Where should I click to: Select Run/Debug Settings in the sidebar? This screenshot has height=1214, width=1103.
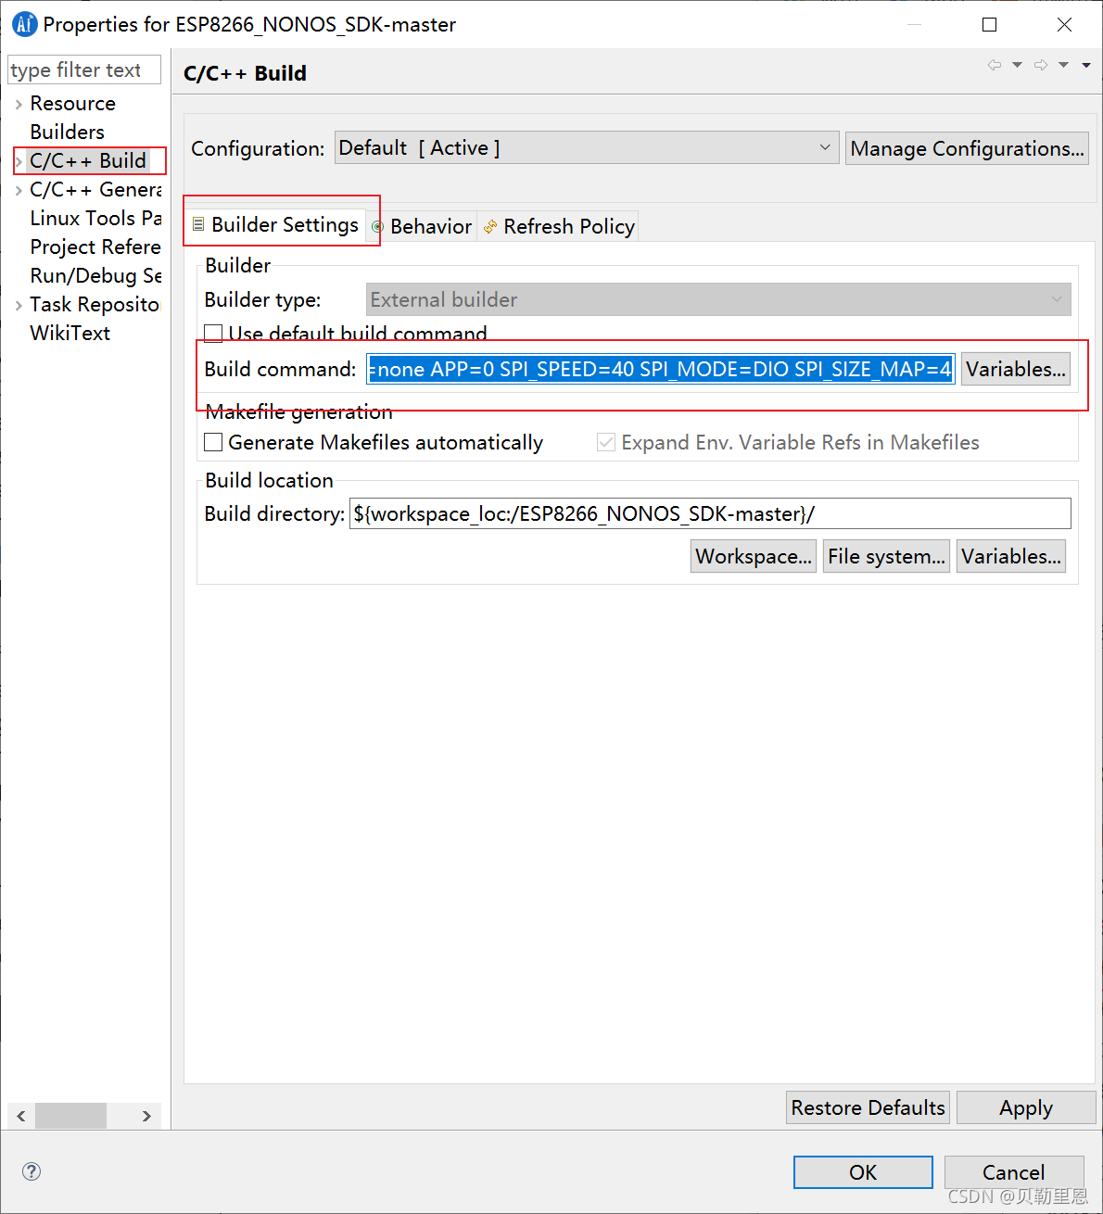[95, 275]
